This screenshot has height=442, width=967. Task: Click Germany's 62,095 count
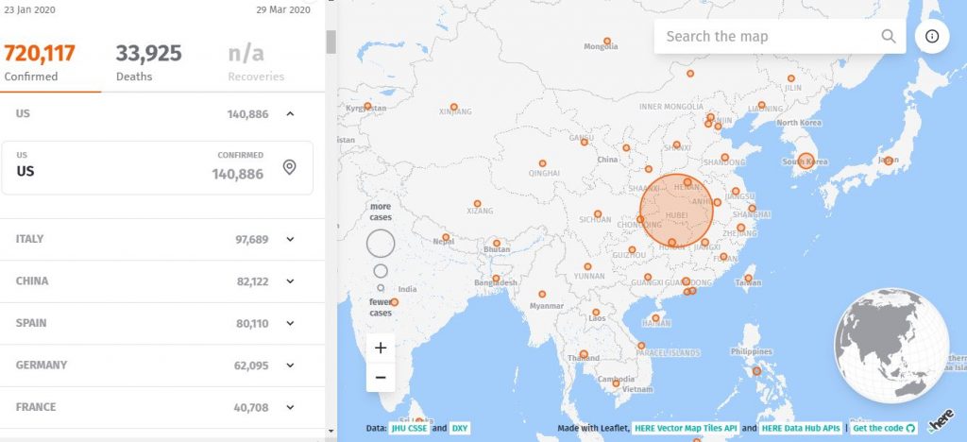pos(251,365)
